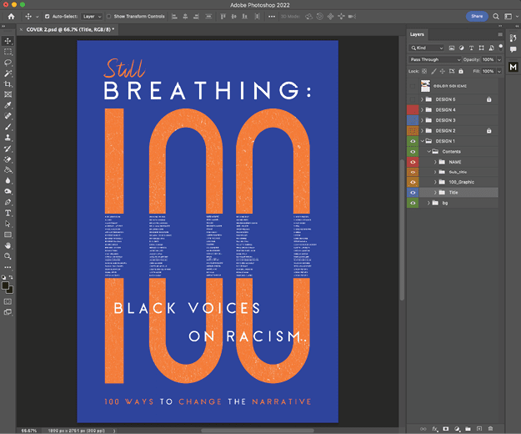Go to the Home screen
The height and width of the screenshot is (434, 521).
coord(11,17)
